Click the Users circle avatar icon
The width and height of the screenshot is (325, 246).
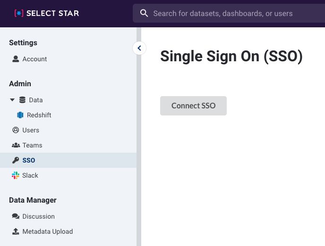tap(16, 130)
